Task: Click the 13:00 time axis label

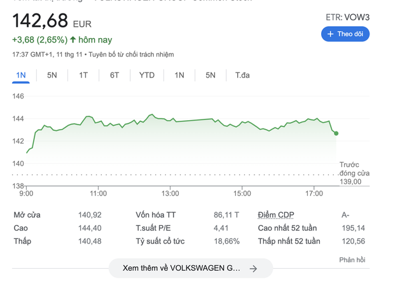Action: (x=170, y=193)
